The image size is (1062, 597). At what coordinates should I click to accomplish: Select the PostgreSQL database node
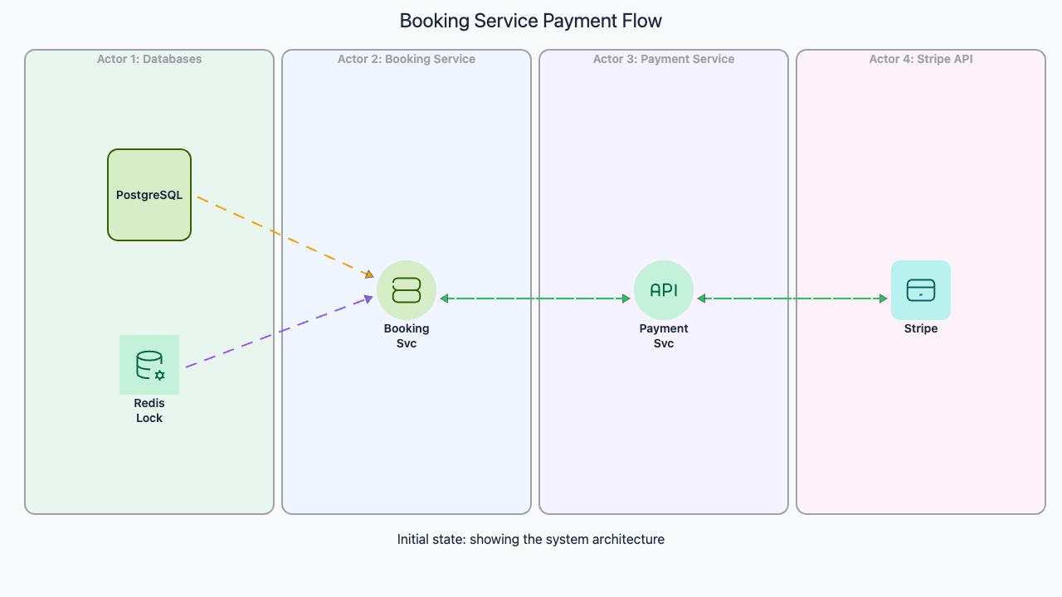149,195
